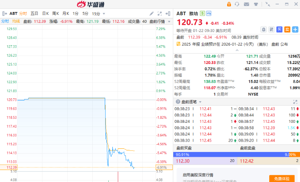This screenshot has width=300, height=182.
Task: Click the 08:38:30 tick row
Action: pos(205,140)
